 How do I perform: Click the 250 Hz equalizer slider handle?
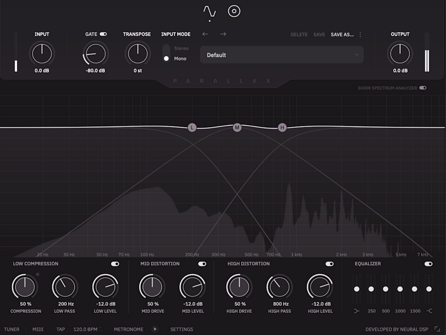tap(371, 289)
